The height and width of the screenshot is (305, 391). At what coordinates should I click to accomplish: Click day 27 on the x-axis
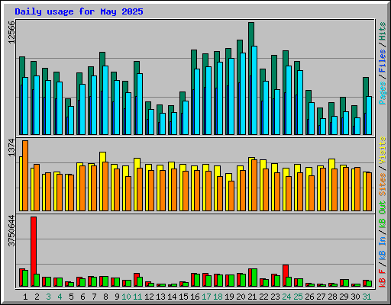[x=321, y=297]
